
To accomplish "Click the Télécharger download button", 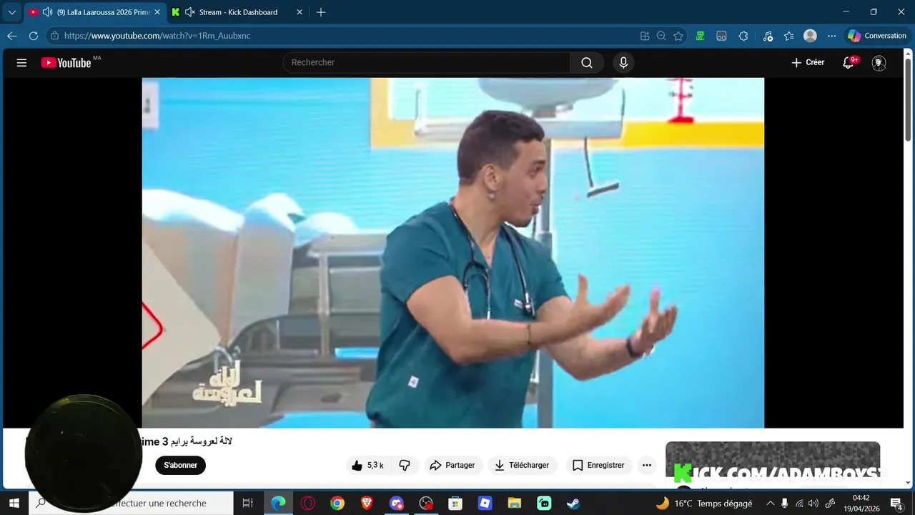I will (523, 466).
